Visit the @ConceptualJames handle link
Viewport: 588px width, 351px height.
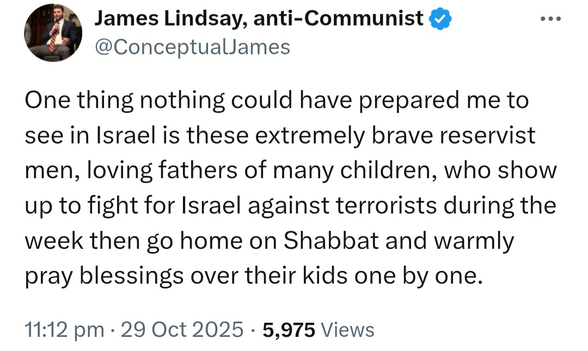point(192,47)
